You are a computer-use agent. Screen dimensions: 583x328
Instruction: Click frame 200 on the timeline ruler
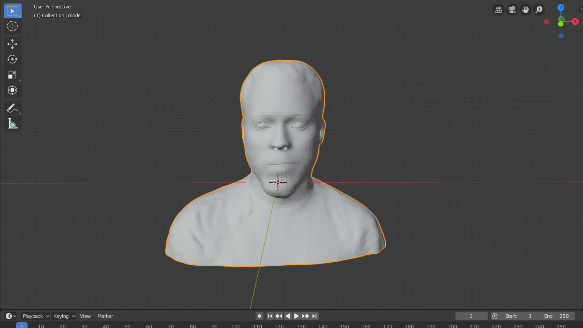452,326
